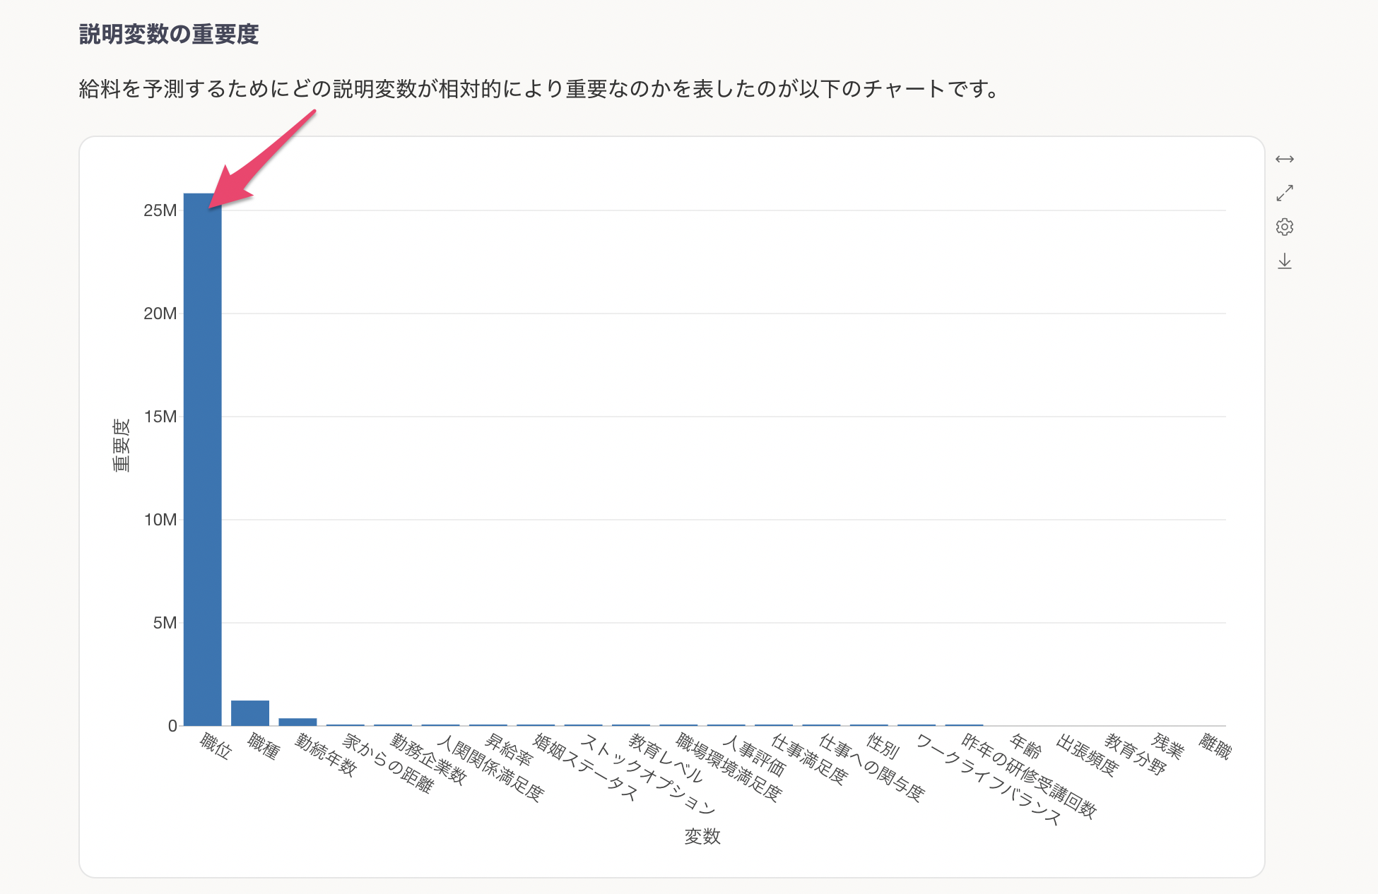The width and height of the screenshot is (1378, 894).
Task: Click the 25M y-axis tick label
Action: pos(160,210)
